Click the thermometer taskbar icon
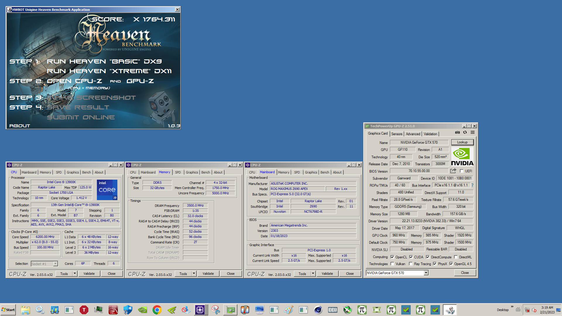 (x=245, y=310)
